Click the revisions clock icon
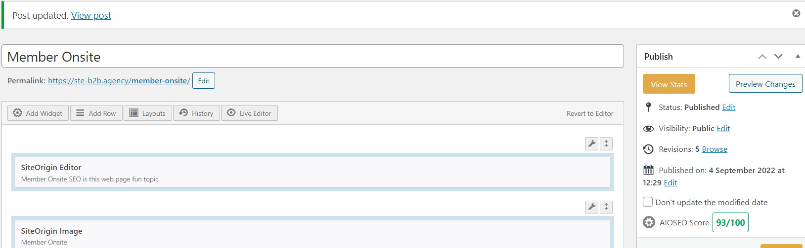 [648, 149]
